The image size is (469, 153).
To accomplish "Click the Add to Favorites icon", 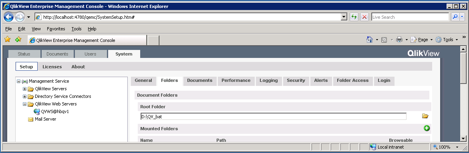I will tap(18, 40).
